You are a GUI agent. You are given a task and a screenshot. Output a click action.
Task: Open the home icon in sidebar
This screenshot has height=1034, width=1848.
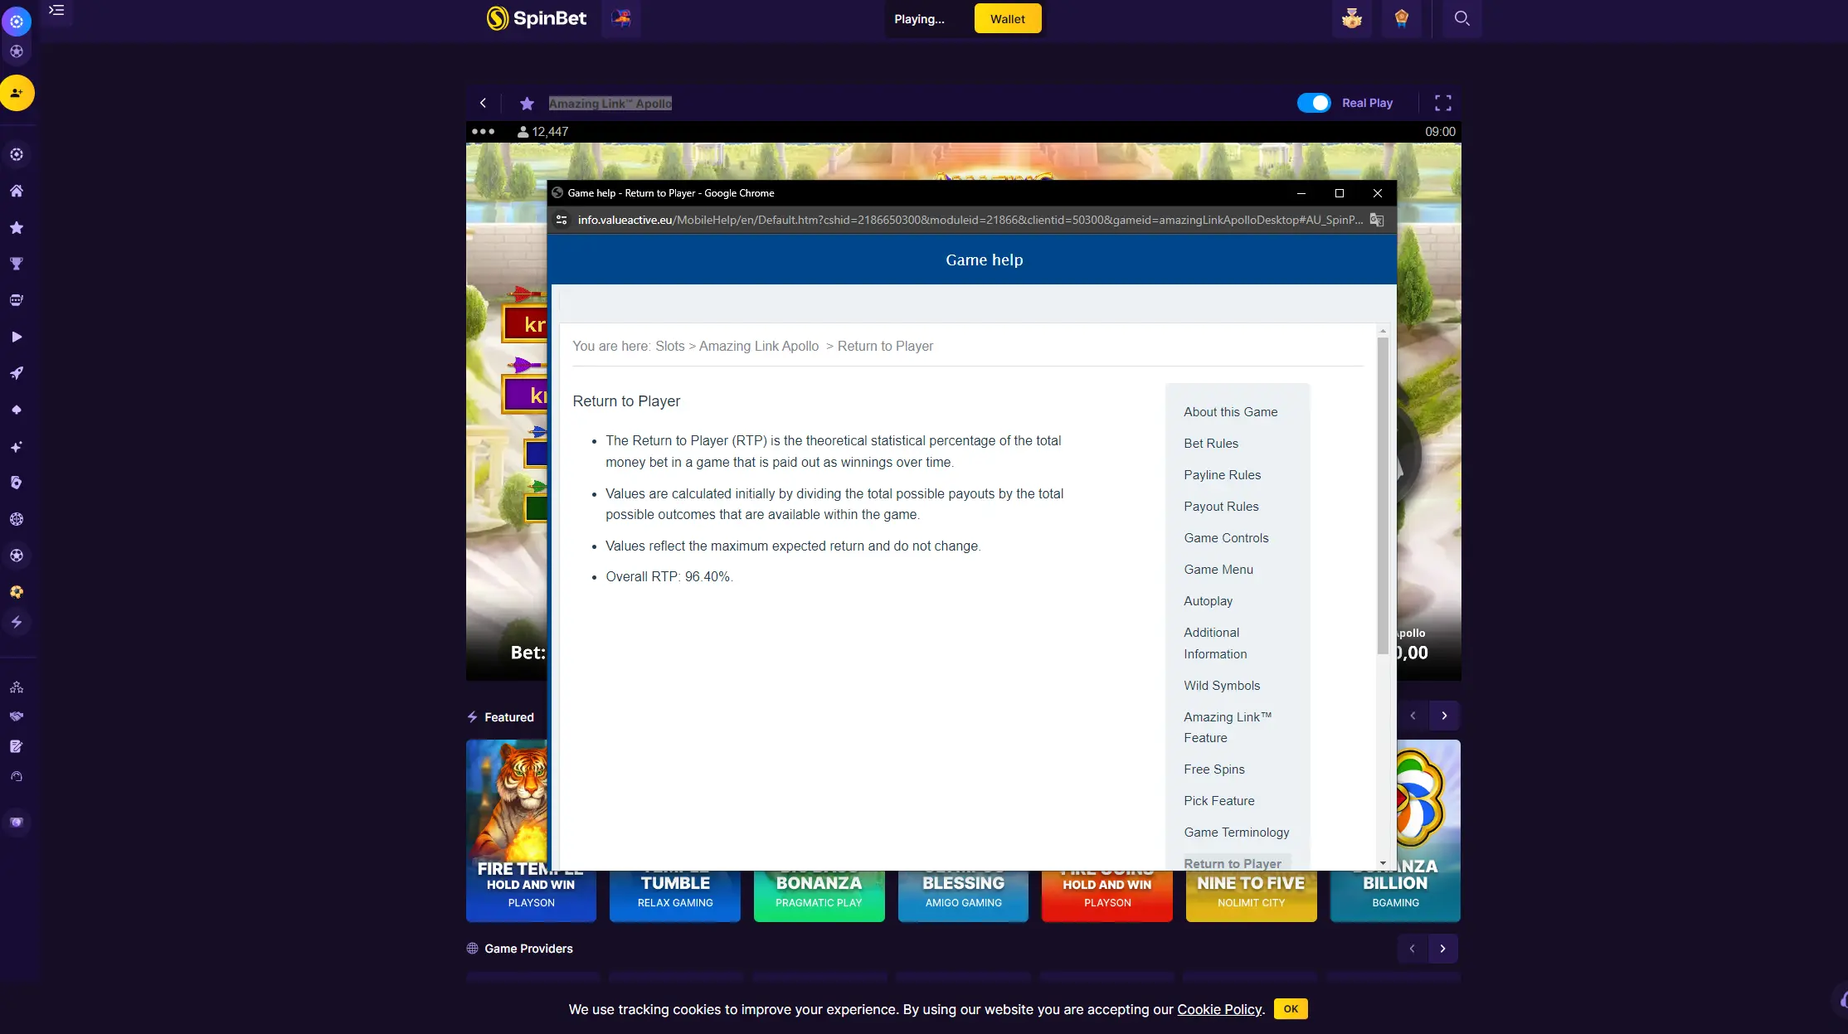[17, 191]
